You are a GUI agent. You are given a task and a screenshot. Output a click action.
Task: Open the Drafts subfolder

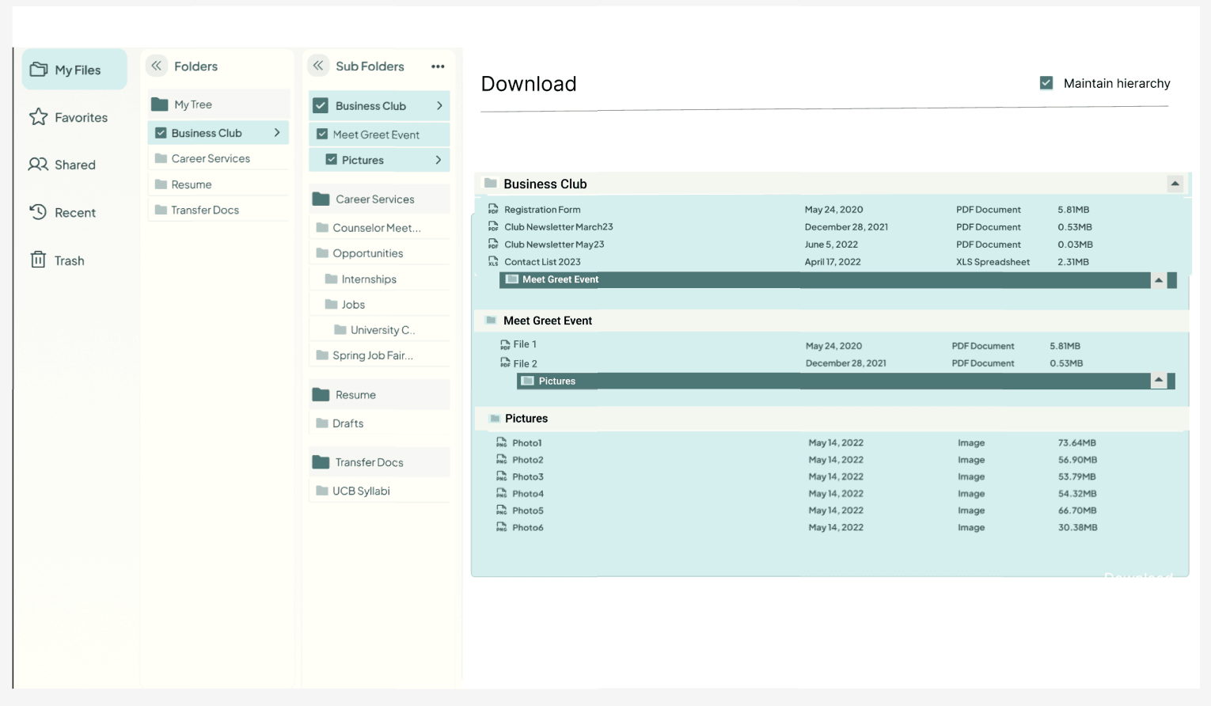point(379,423)
